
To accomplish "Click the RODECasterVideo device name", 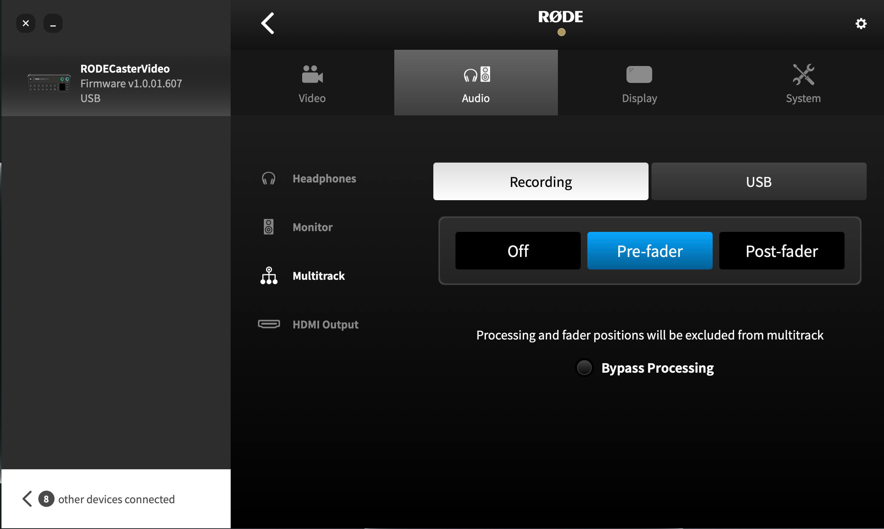I will click(x=125, y=69).
